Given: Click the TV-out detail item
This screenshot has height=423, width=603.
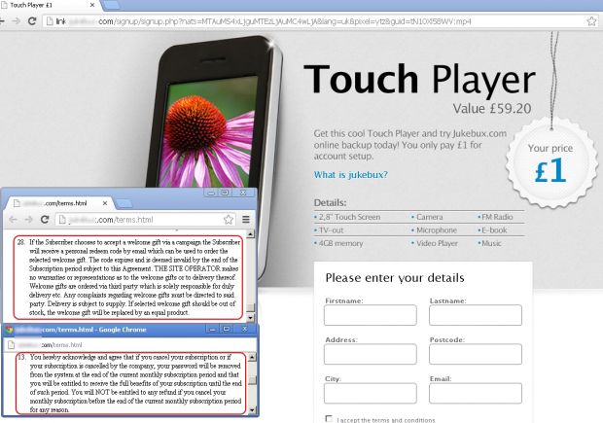Looking at the screenshot, I should [329, 229].
